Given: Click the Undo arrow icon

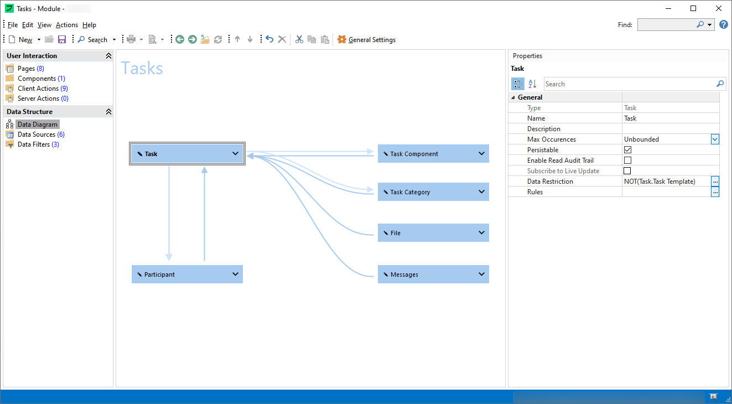Looking at the screenshot, I should pos(269,39).
